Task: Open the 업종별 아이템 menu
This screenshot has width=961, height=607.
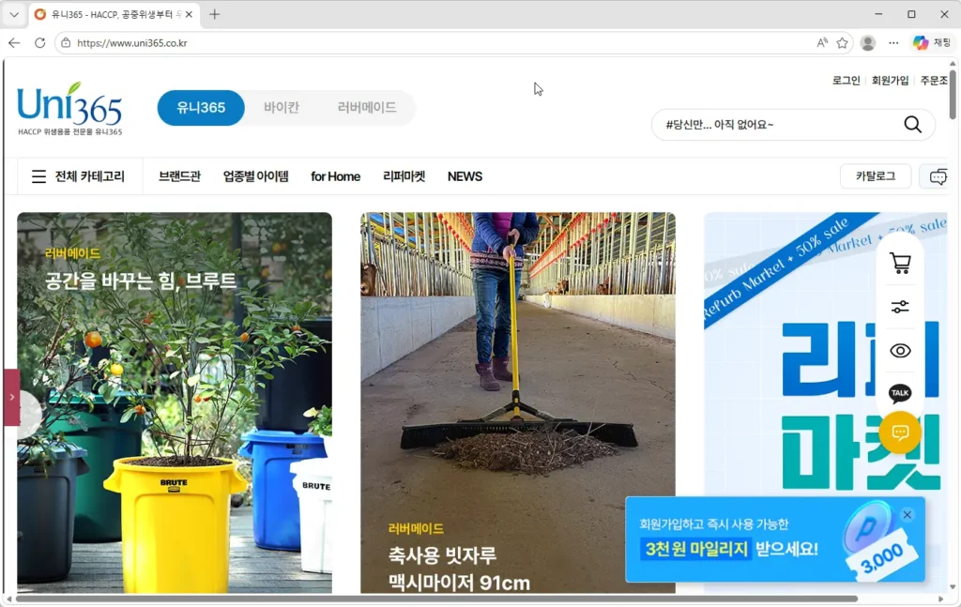Action: click(x=255, y=176)
